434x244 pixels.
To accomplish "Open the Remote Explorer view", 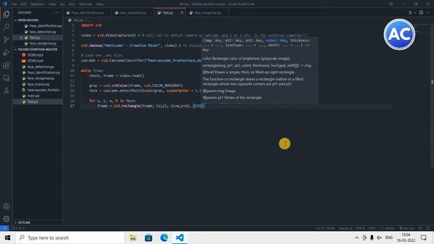I will pyautogui.click(x=6, y=78).
